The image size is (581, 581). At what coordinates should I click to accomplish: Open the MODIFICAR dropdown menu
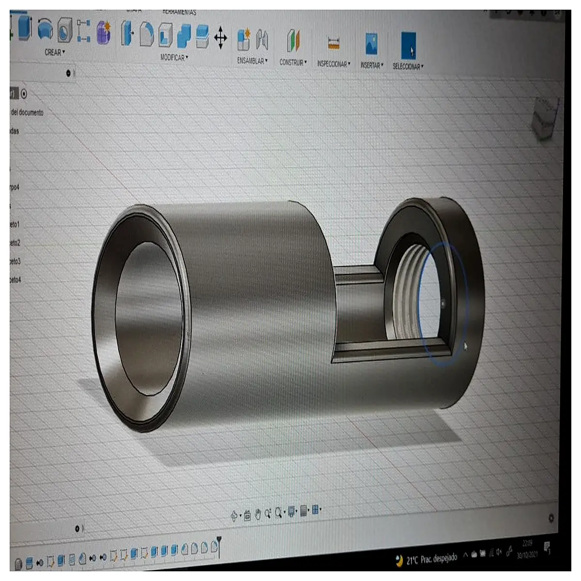[x=174, y=57]
